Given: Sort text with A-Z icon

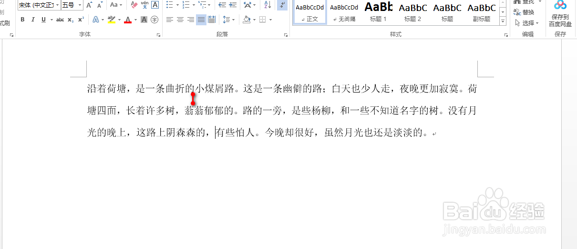Looking at the screenshot, I should pyautogui.click(x=268, y=5).
